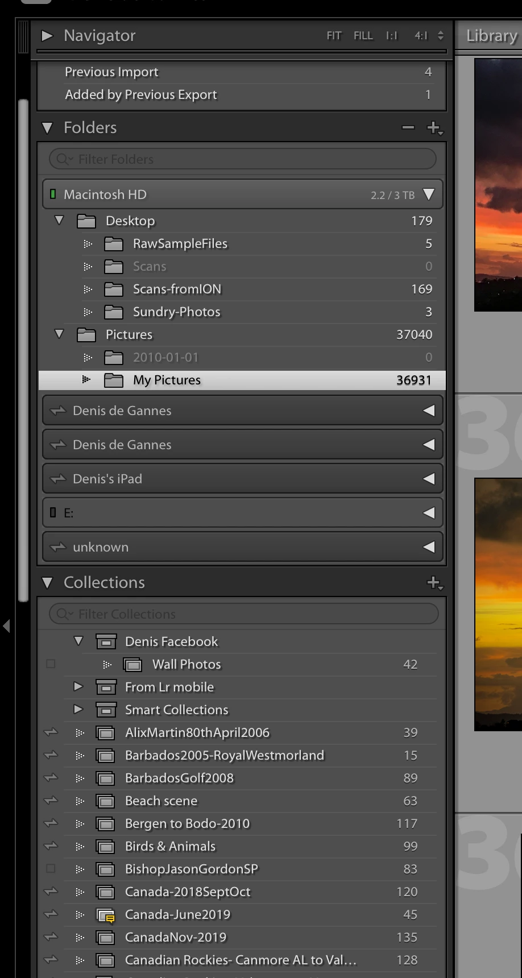
Task: Expand the E: drive volume
Action: click(x=429, y=513)
